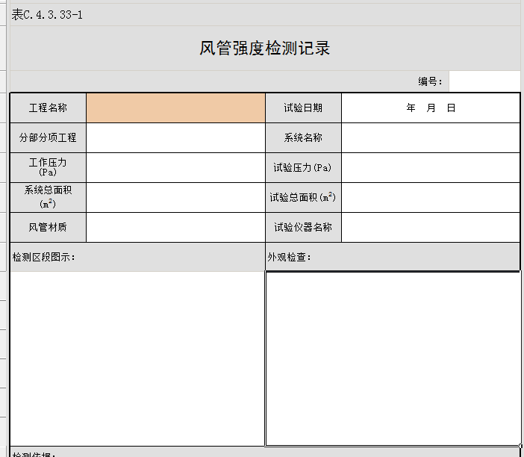Click the blank cell beside 试验压力(Pa)
This screenshot has width=524, height=457.
click(430, 167)
